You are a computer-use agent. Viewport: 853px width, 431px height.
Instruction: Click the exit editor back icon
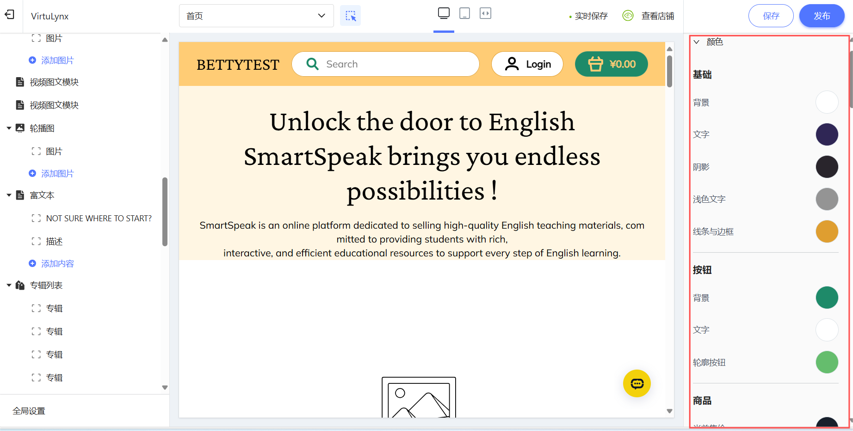point(10,15)
